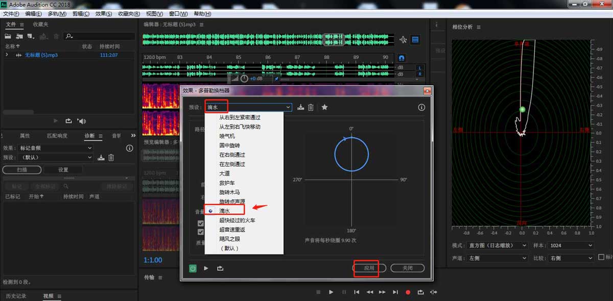Uncheck the first checkbox in the effect dialog
Screen dimensions: 613x301
(x=201, y=223)
